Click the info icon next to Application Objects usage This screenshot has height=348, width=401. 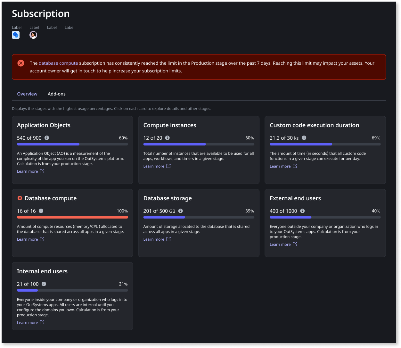pos(47,138)
